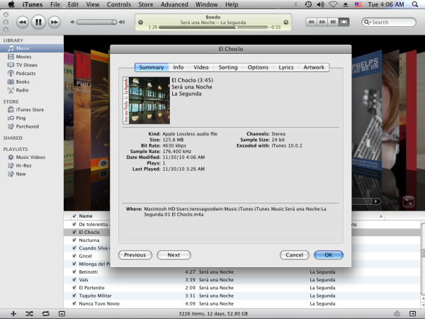Screen dimensions: 425x319
Task: Open Time Machine menu bar icon
Action: (308, 4)
